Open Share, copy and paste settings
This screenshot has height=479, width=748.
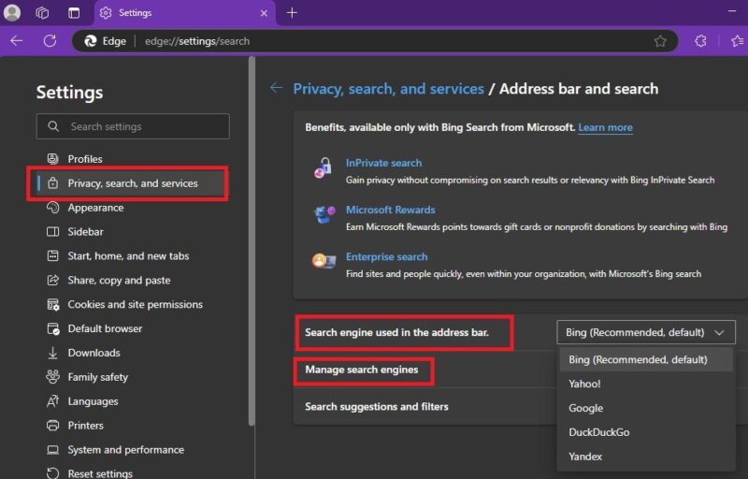click(x=119, y=281)
